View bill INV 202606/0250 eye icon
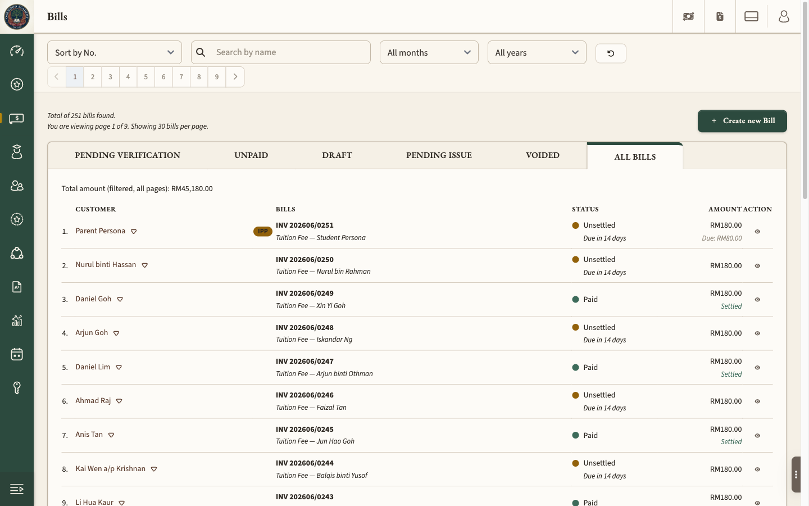Viewport: 809px width, 506px height. click(757, 266)
